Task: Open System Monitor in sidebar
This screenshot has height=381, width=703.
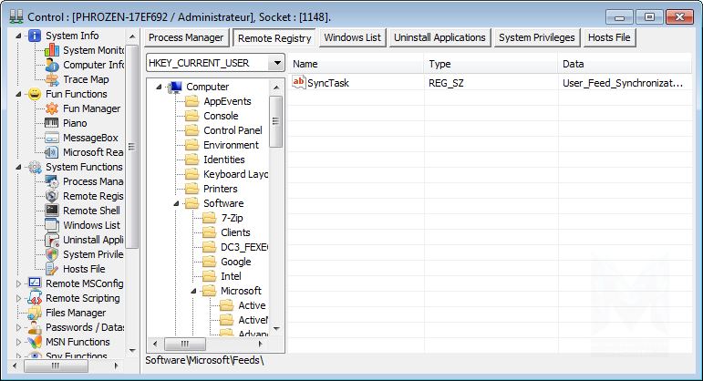Action: point(91,50)
